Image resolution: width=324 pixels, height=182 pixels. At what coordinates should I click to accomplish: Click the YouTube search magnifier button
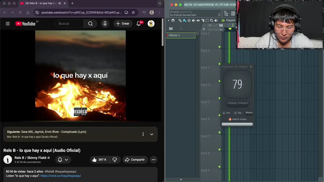coord(90,24)
